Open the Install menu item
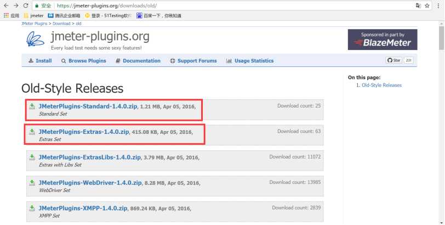Viewport: 445px width, 225px height. point(40,60)
